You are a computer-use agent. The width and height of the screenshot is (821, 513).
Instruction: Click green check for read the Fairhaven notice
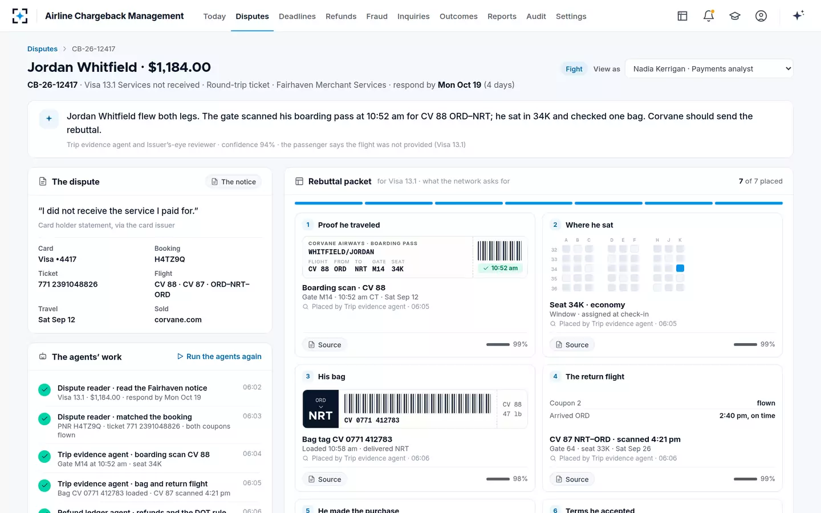tap(44, 390)
